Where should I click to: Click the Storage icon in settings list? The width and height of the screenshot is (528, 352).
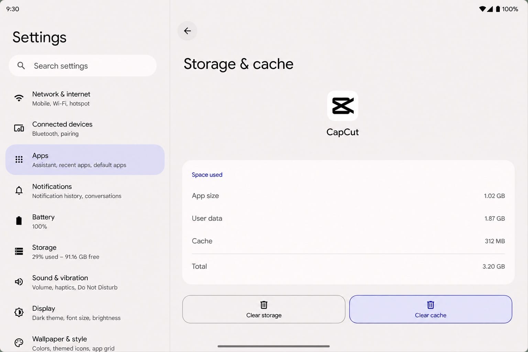pyautogui.click(x=19, y=251)
